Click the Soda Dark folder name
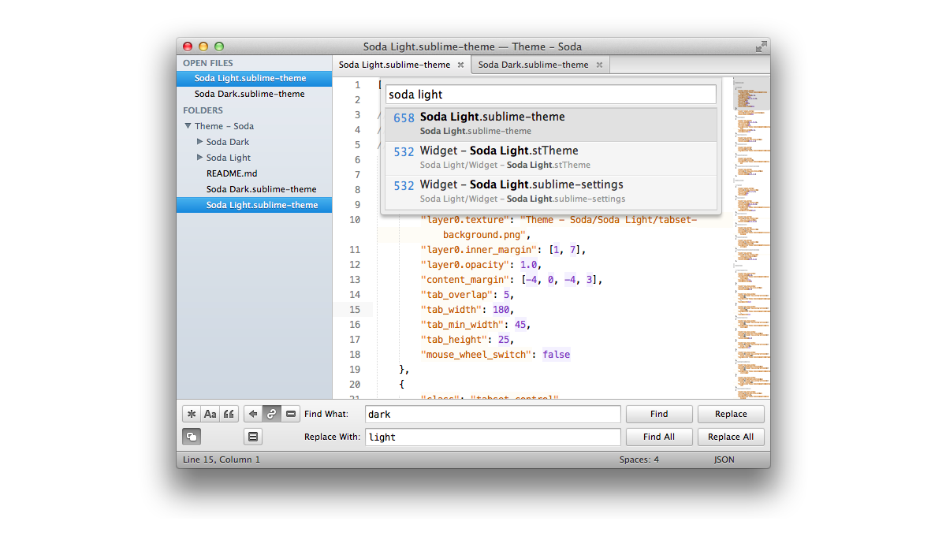946x536 pixels. (x=228, y=142)
